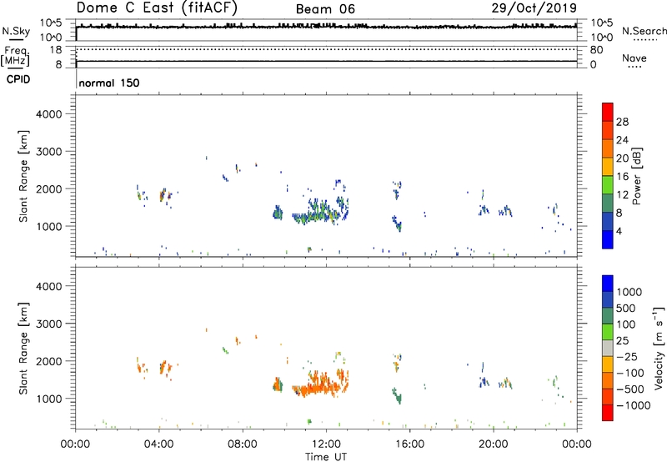Click the light green 12-16 dB power swatch

point(608,184)
